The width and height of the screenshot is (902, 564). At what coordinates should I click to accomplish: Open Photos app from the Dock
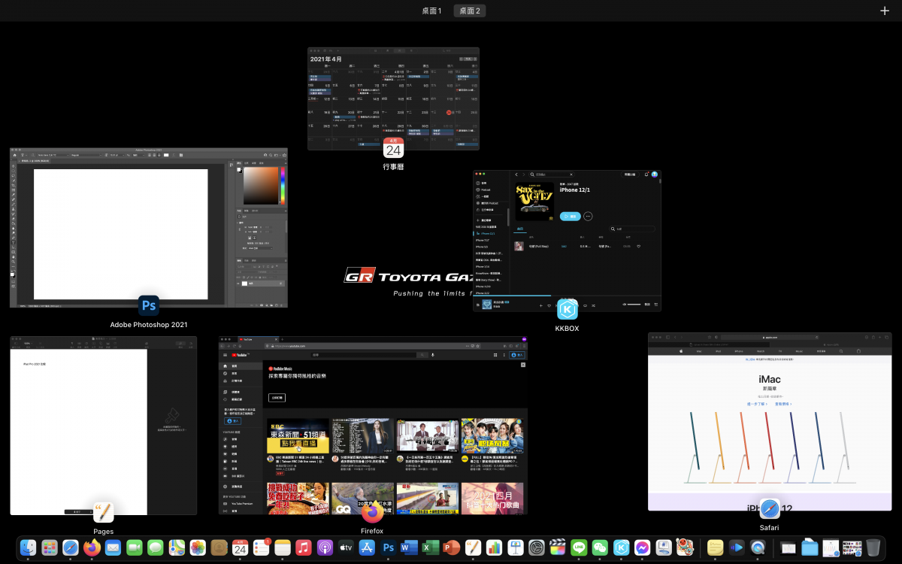(198, 548)
